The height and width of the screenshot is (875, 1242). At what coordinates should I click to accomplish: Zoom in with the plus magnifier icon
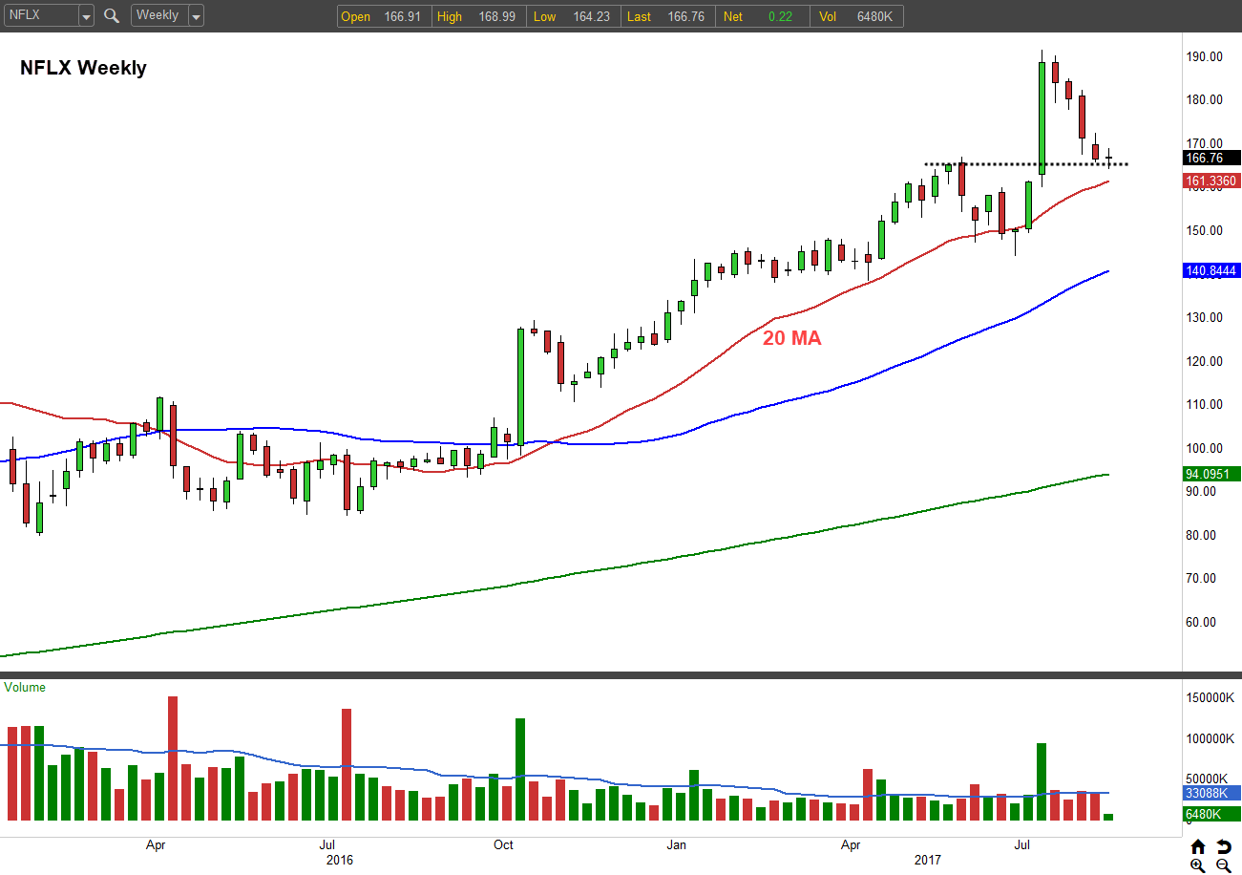[x=1198, y=865]
